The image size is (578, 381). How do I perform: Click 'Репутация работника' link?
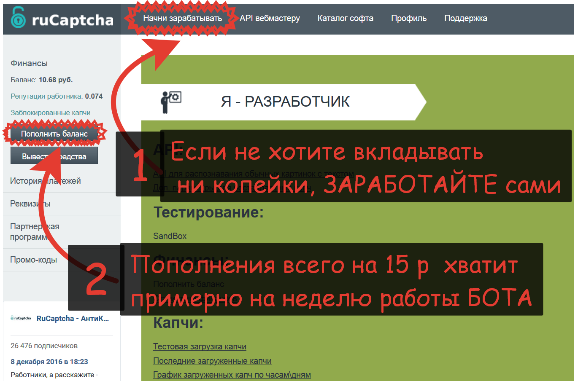(x=46, y=96)
